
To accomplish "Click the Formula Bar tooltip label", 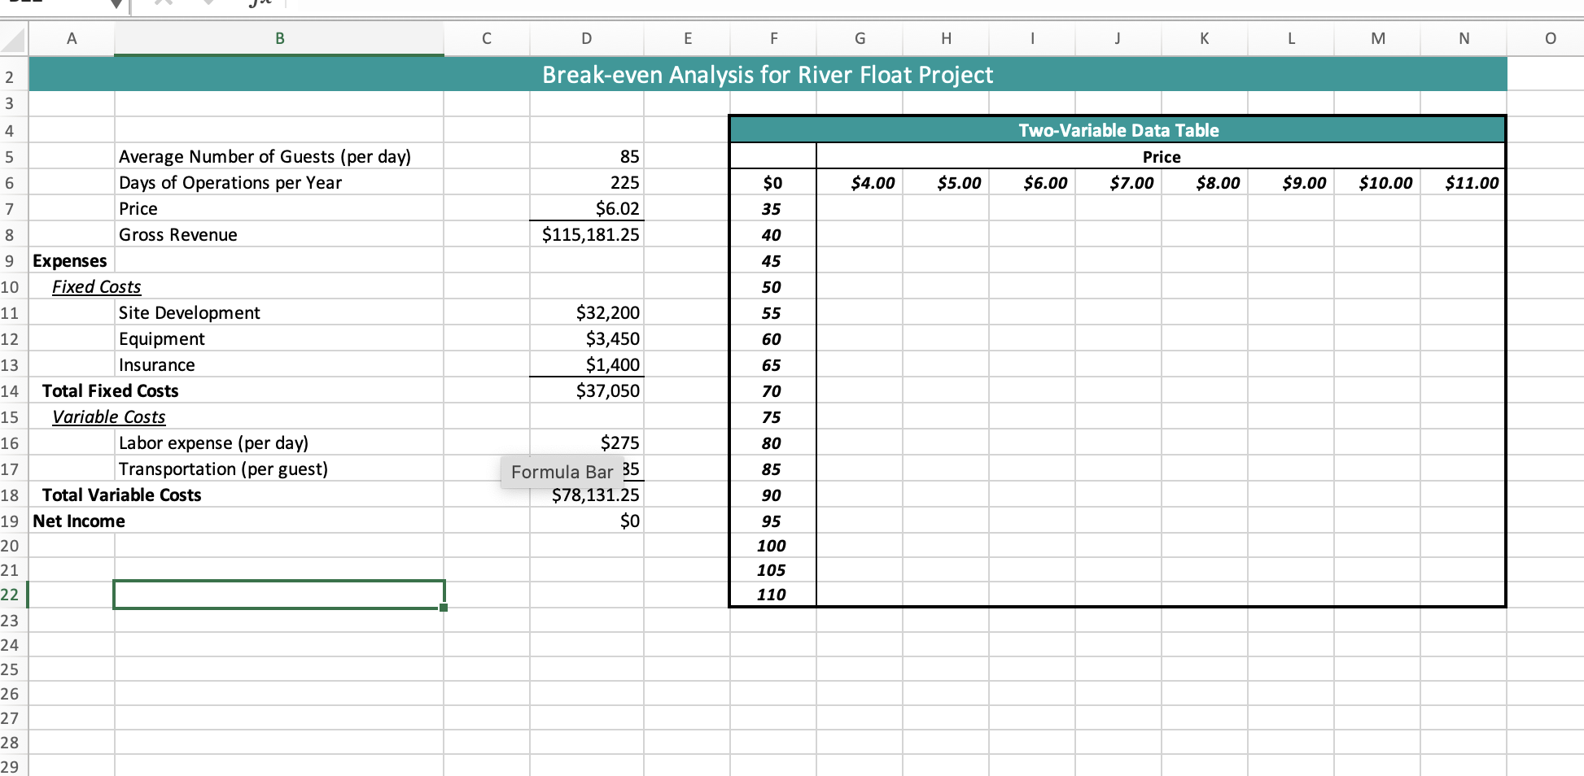I will point(562,472).
